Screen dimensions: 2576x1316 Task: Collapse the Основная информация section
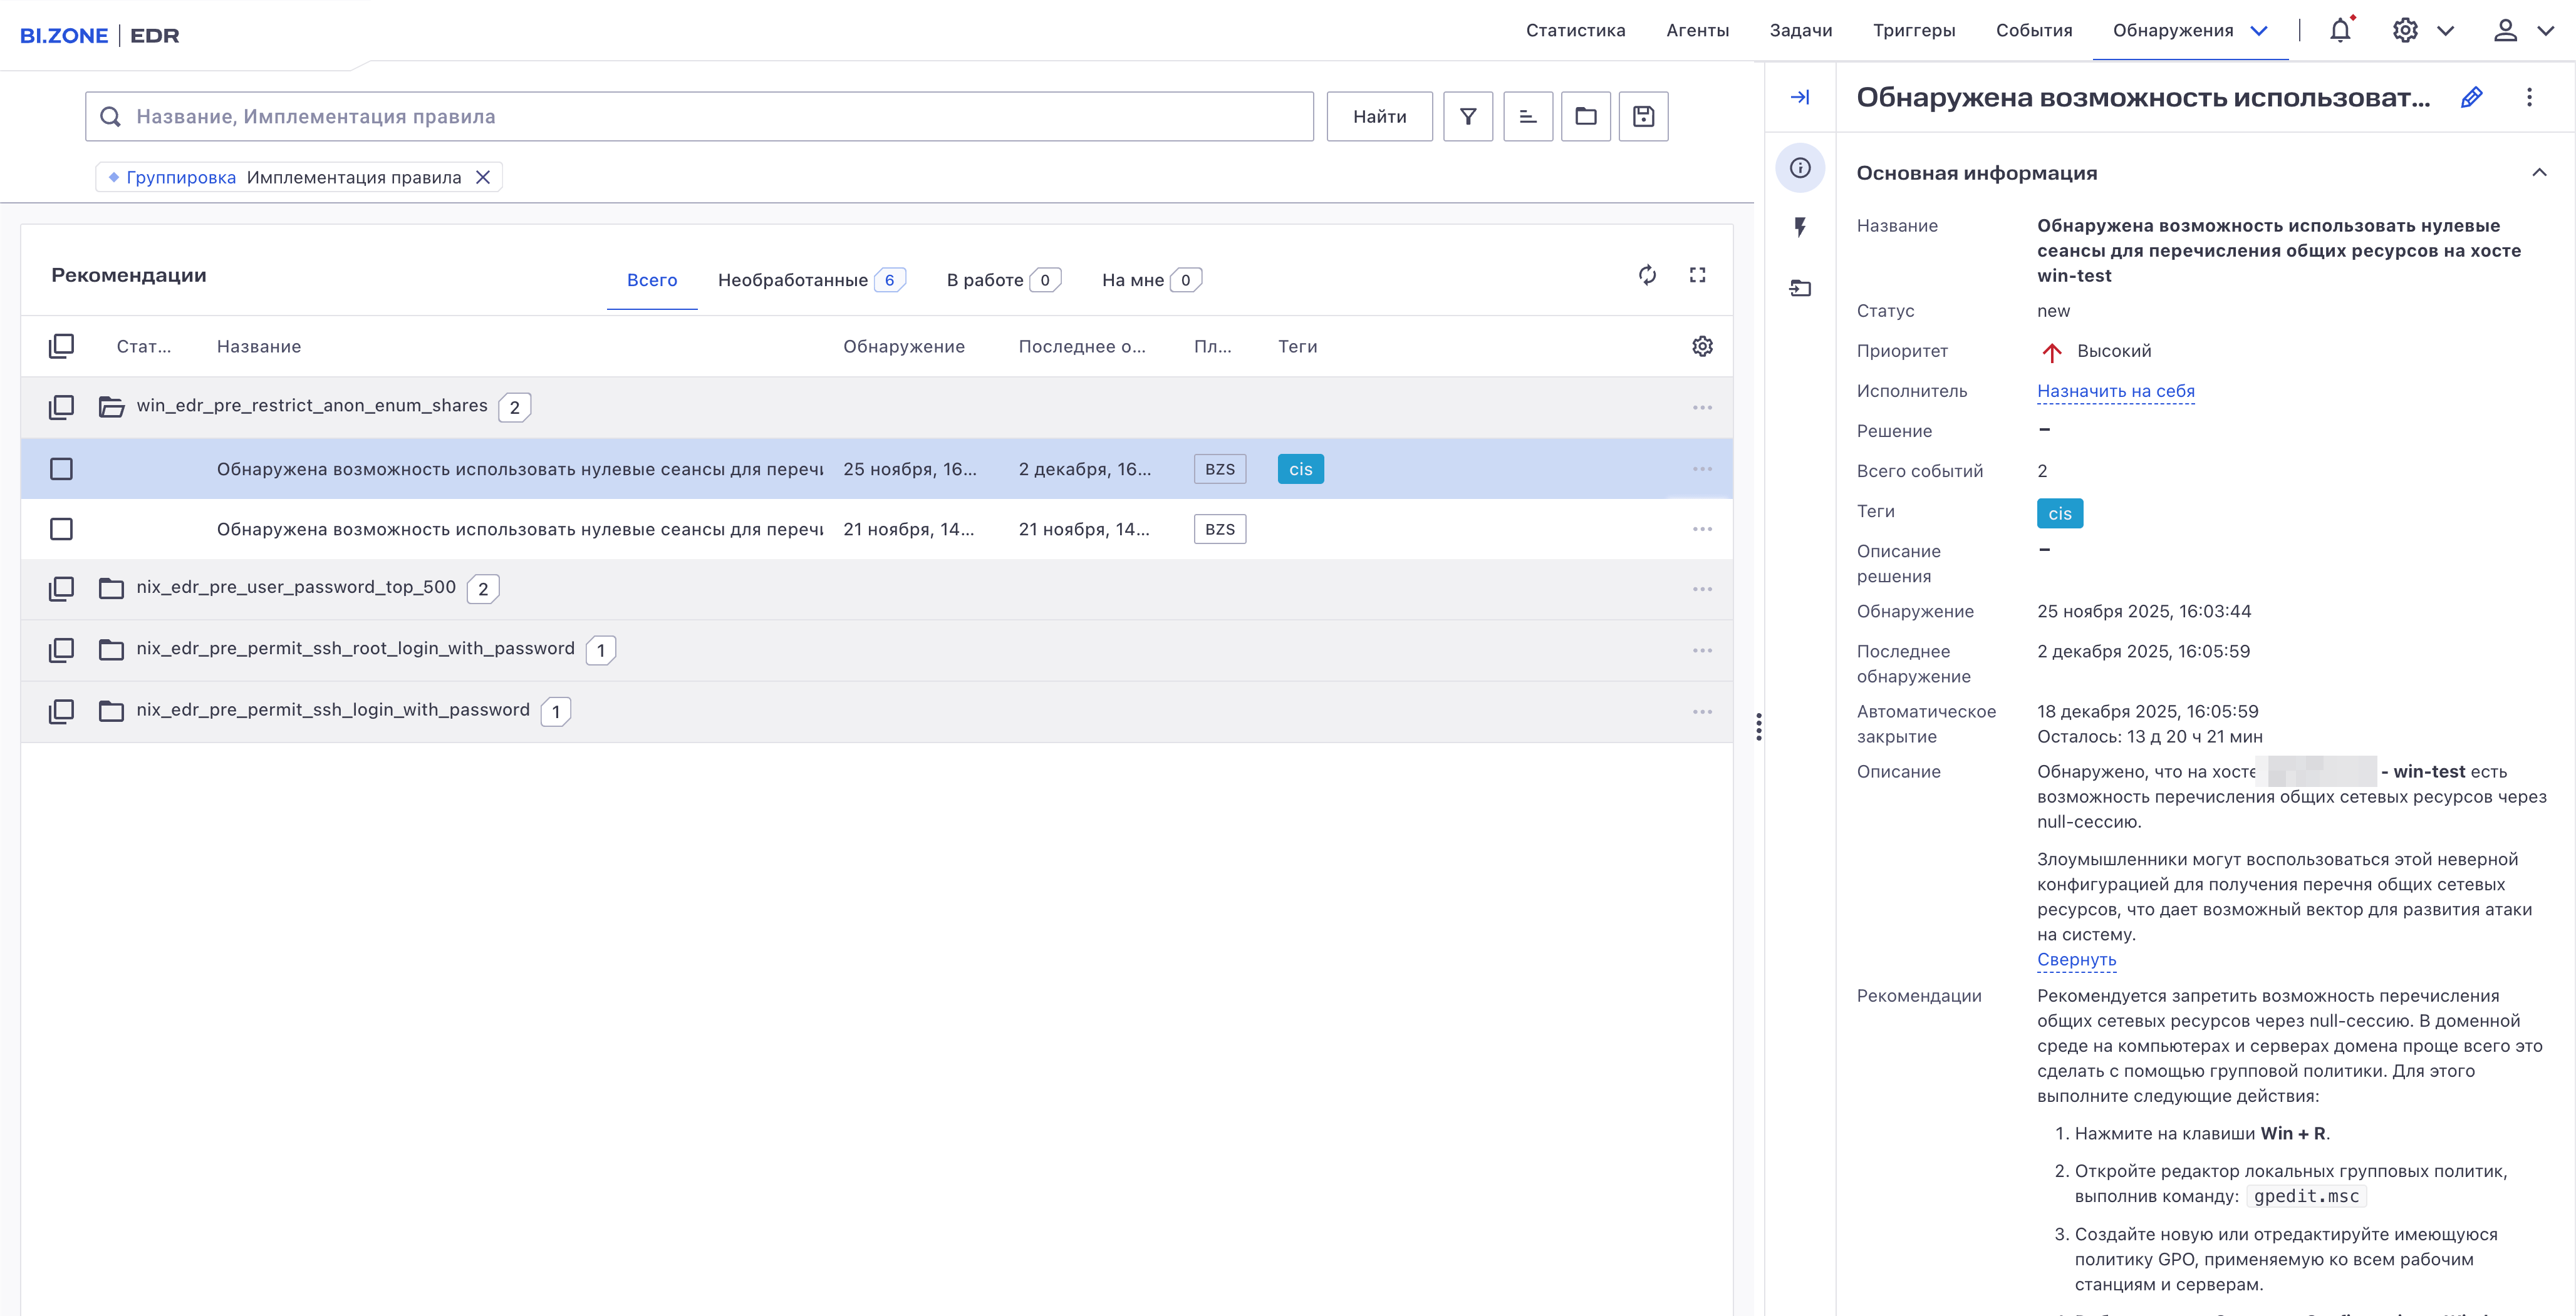2538,173
